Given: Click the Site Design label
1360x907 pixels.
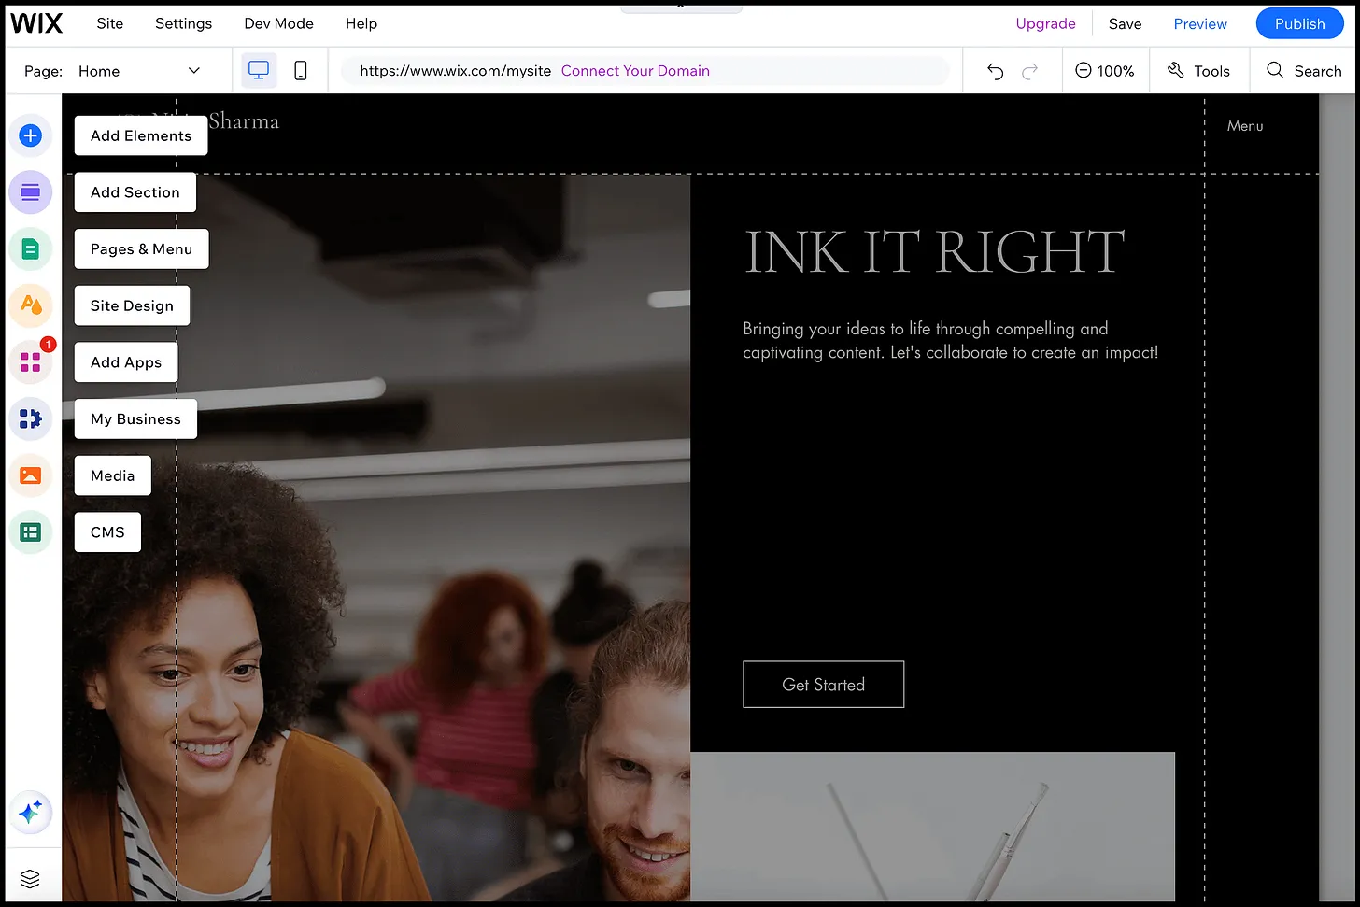Looking at the screenshot, I should coord(132,305).
